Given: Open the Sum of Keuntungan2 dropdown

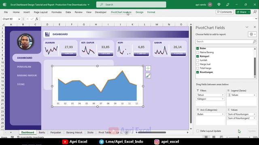Looking at the screenshot, I should pyautogui.click(x=255, y=118).
